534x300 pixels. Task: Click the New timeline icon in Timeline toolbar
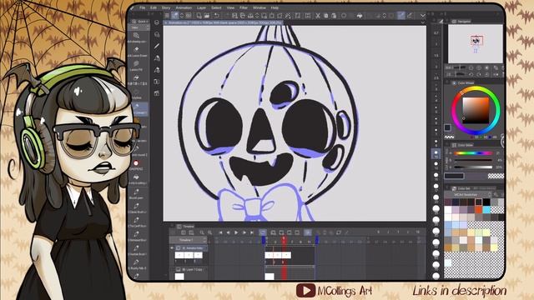click(x=184, y=232)
